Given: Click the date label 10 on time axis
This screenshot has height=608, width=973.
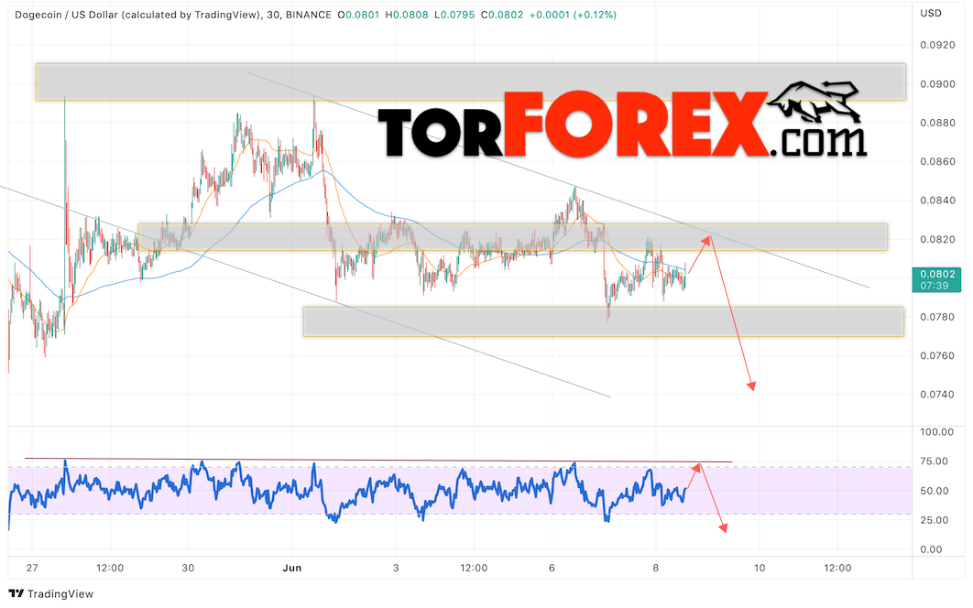Looking at the screenshot, I should [759, 568].
